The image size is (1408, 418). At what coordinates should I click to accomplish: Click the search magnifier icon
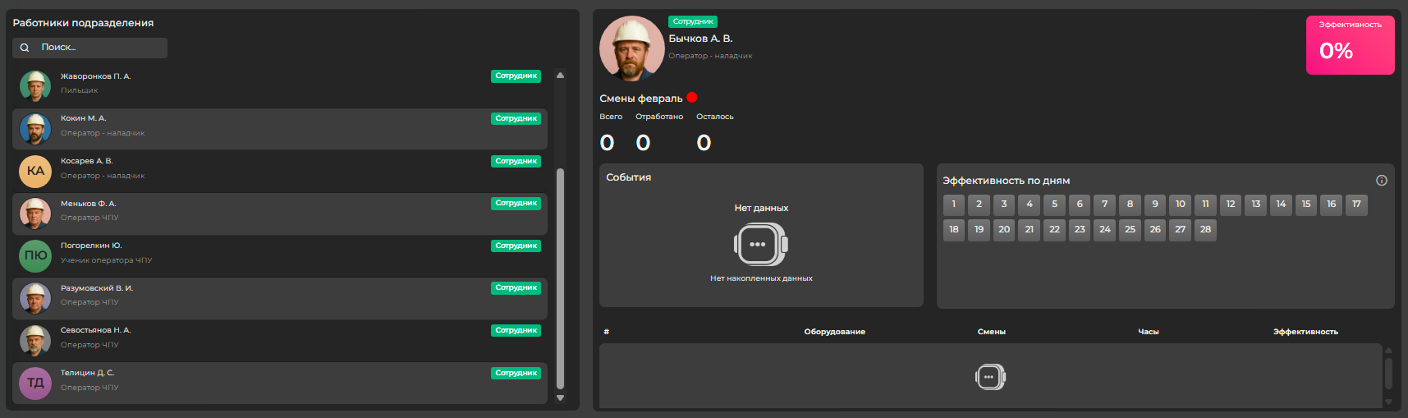[x=25, y=48]
